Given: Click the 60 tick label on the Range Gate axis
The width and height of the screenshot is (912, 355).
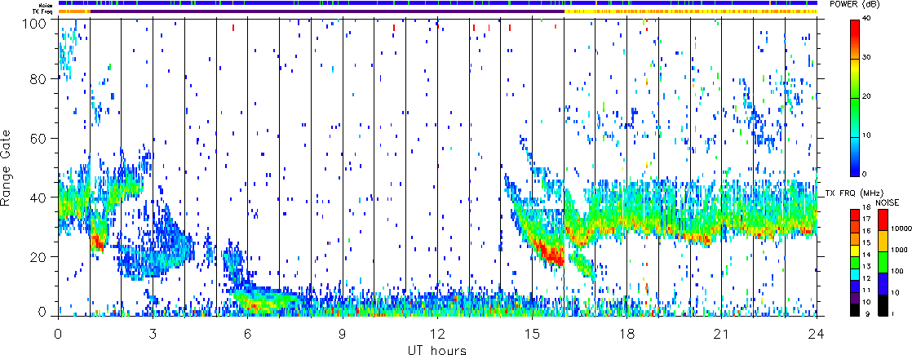Looking at the screenshot, I should click(44, 139).
